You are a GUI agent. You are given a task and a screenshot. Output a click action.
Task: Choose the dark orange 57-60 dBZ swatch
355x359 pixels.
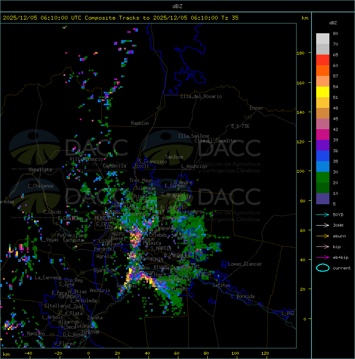point(323,71)
